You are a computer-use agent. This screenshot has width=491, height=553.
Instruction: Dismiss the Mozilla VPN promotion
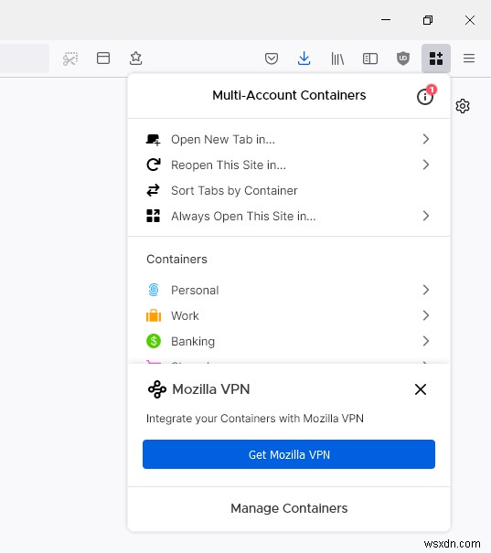tap(421, 389)
